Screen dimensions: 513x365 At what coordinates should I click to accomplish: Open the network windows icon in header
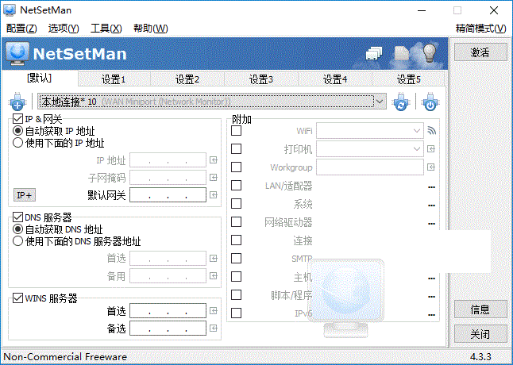pos(373,53)
